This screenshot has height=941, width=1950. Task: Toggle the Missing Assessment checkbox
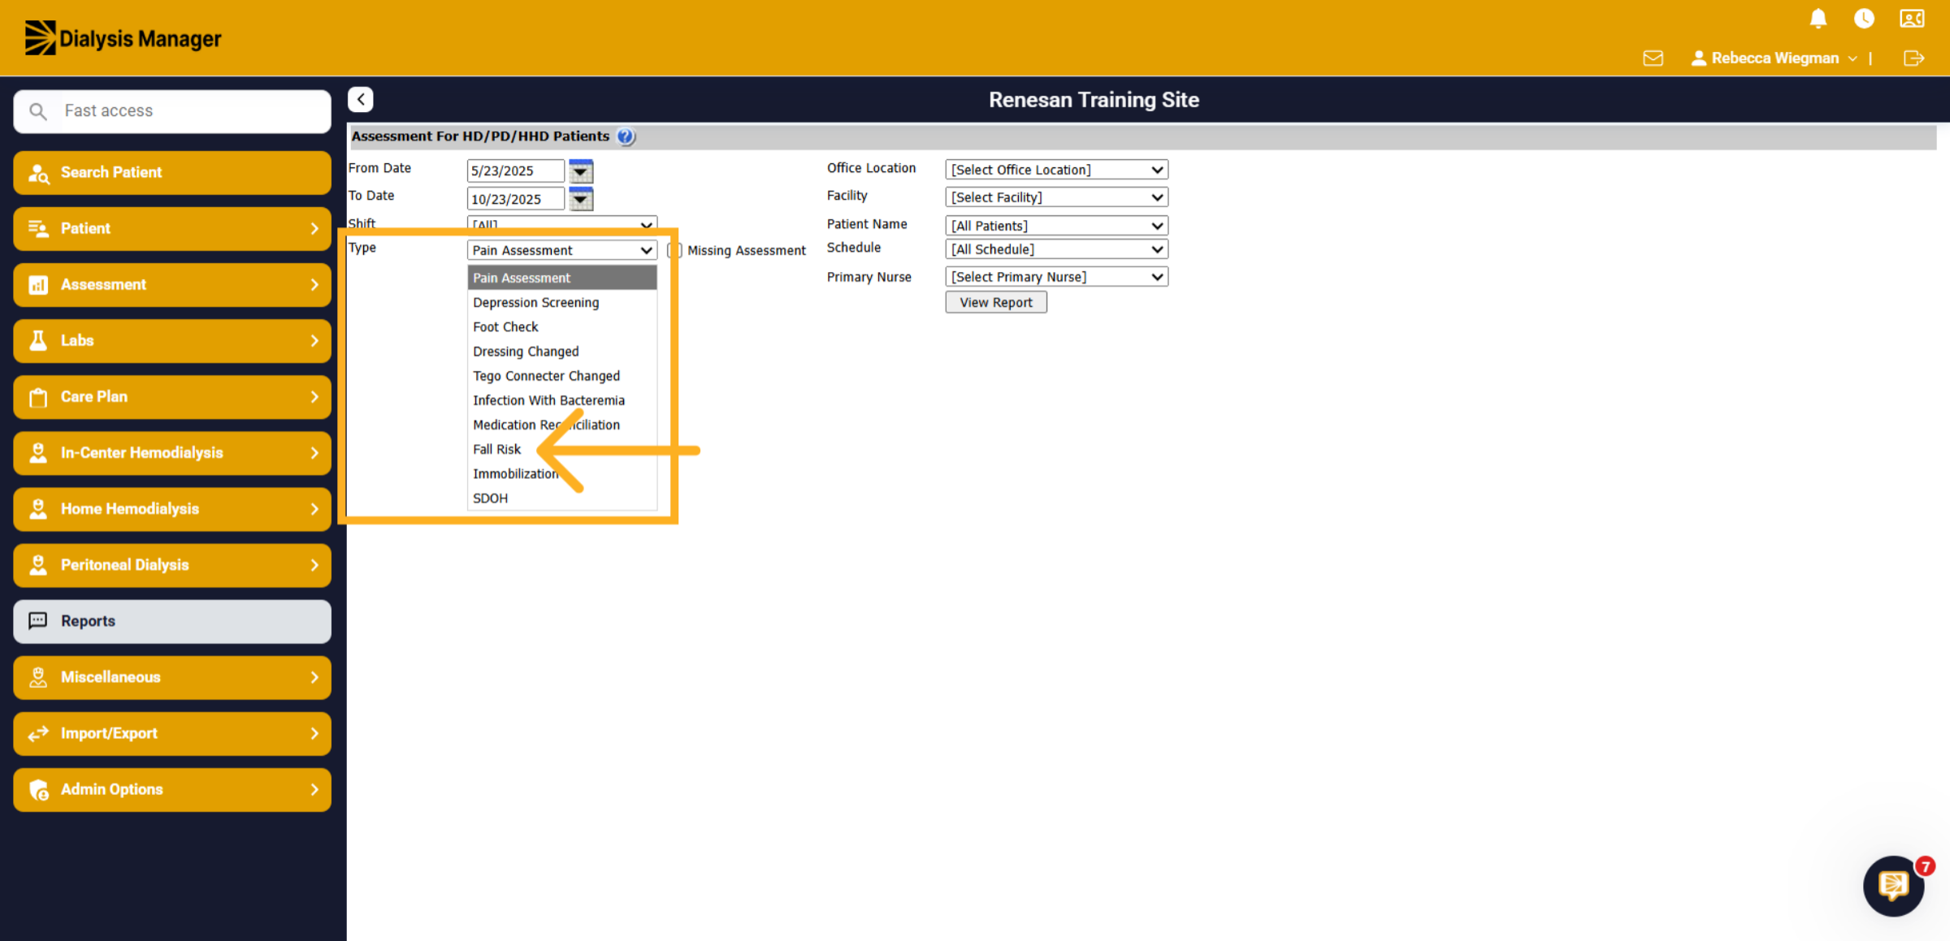point(674,250)
